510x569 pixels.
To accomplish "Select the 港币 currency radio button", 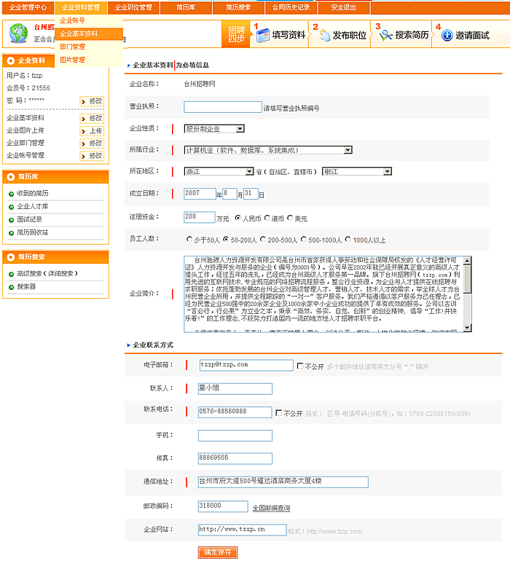I will pos(267,218).
